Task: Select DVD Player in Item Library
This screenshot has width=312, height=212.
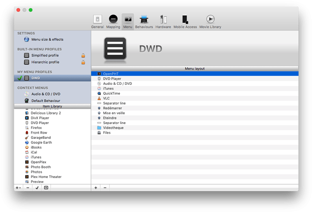Action: pyautogui.click(x=52, y=123)
